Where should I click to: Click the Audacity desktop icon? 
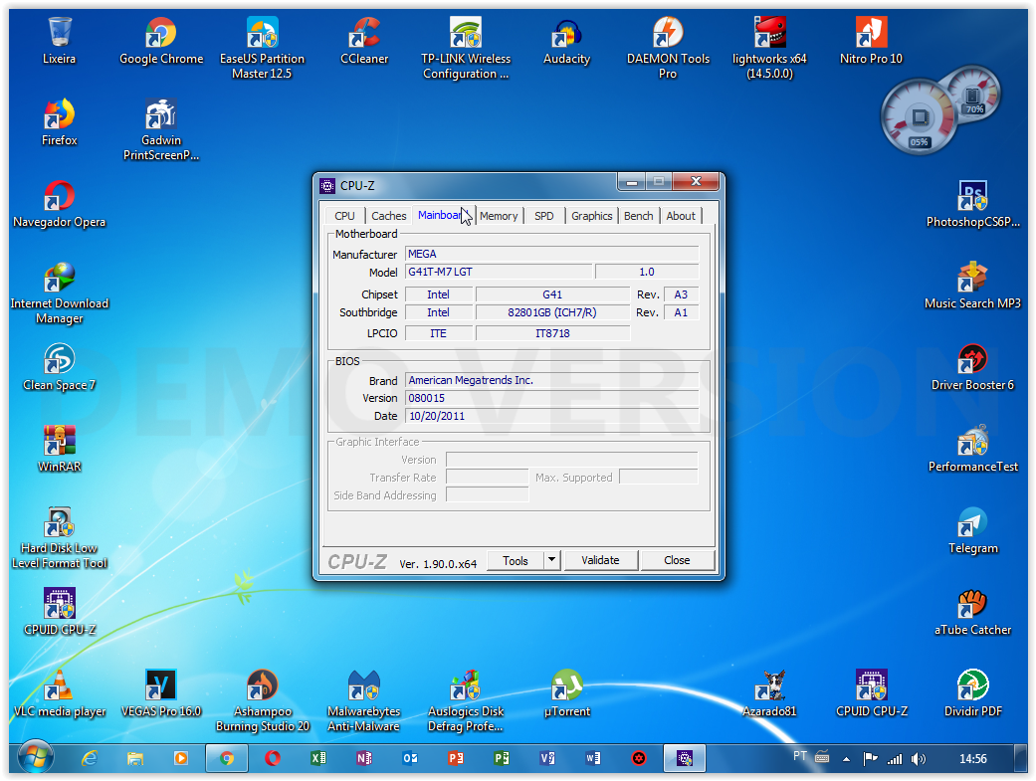567,41
